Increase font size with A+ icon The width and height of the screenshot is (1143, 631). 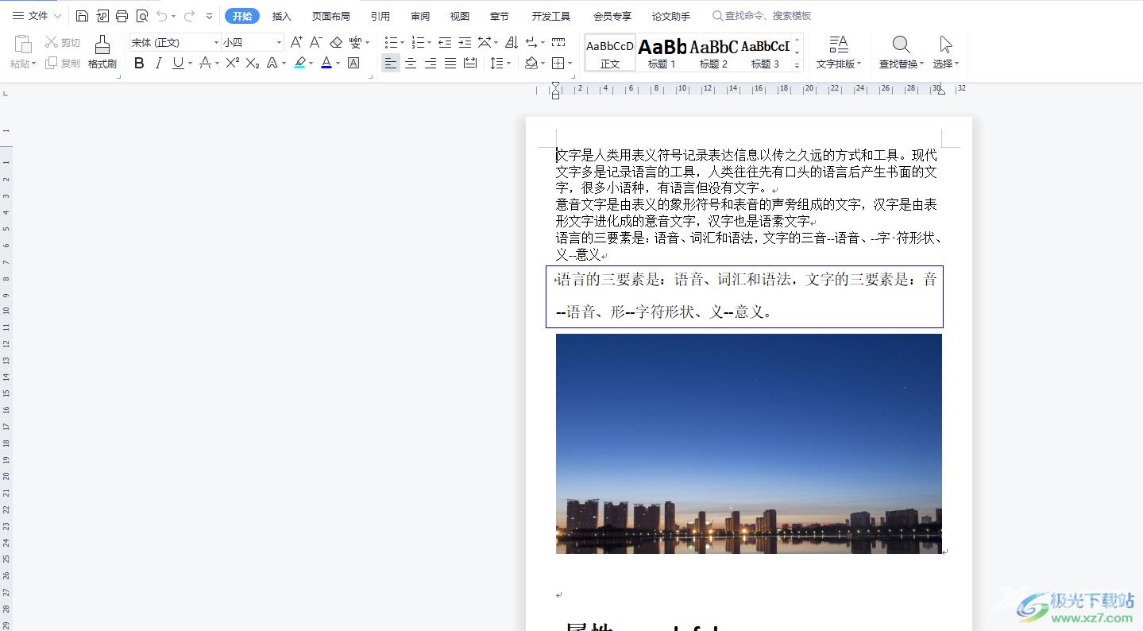coord(296,42)
